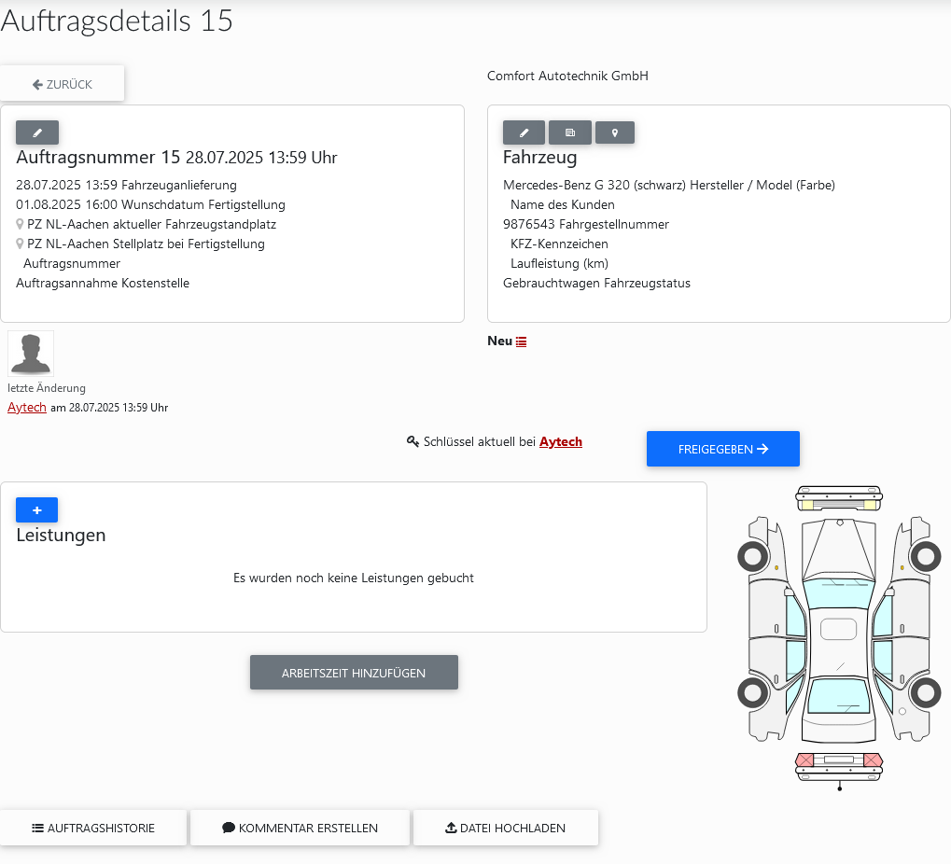Image resolution: width=951 pixels, height=864 pixels.
Task: Click the user avatar placeholder image
Action: (31, 354)
